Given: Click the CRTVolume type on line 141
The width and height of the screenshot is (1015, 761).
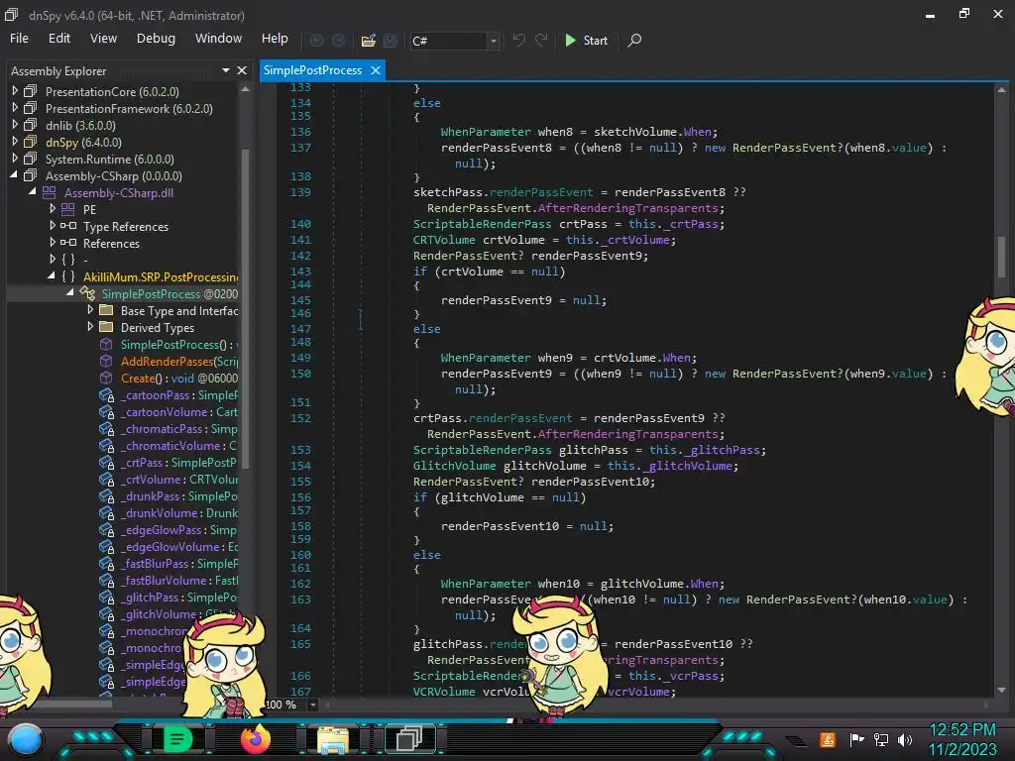Looking at the screenshot, I should tap(444, 240).
